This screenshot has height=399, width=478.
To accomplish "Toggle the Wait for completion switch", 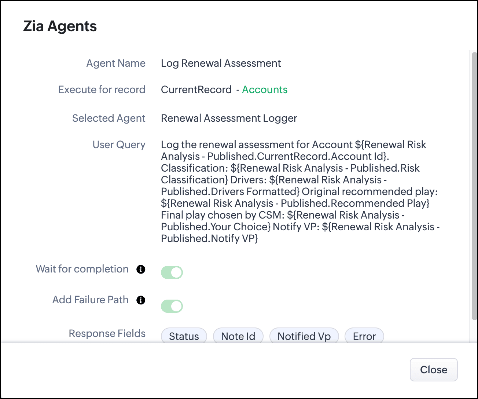I will (x=172, y=272).
